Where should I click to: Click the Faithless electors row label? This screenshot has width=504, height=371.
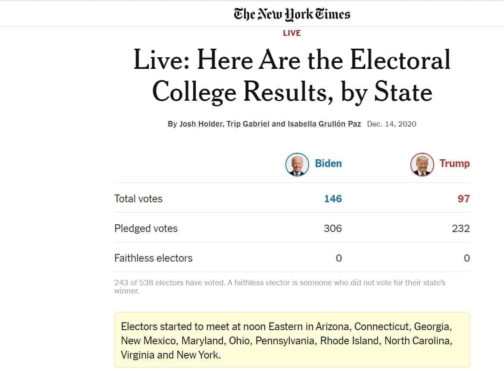click(x=153, y=258)
